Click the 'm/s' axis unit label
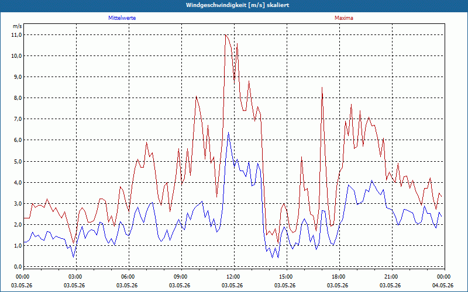468x292 pixels. (x=18, y=26)
